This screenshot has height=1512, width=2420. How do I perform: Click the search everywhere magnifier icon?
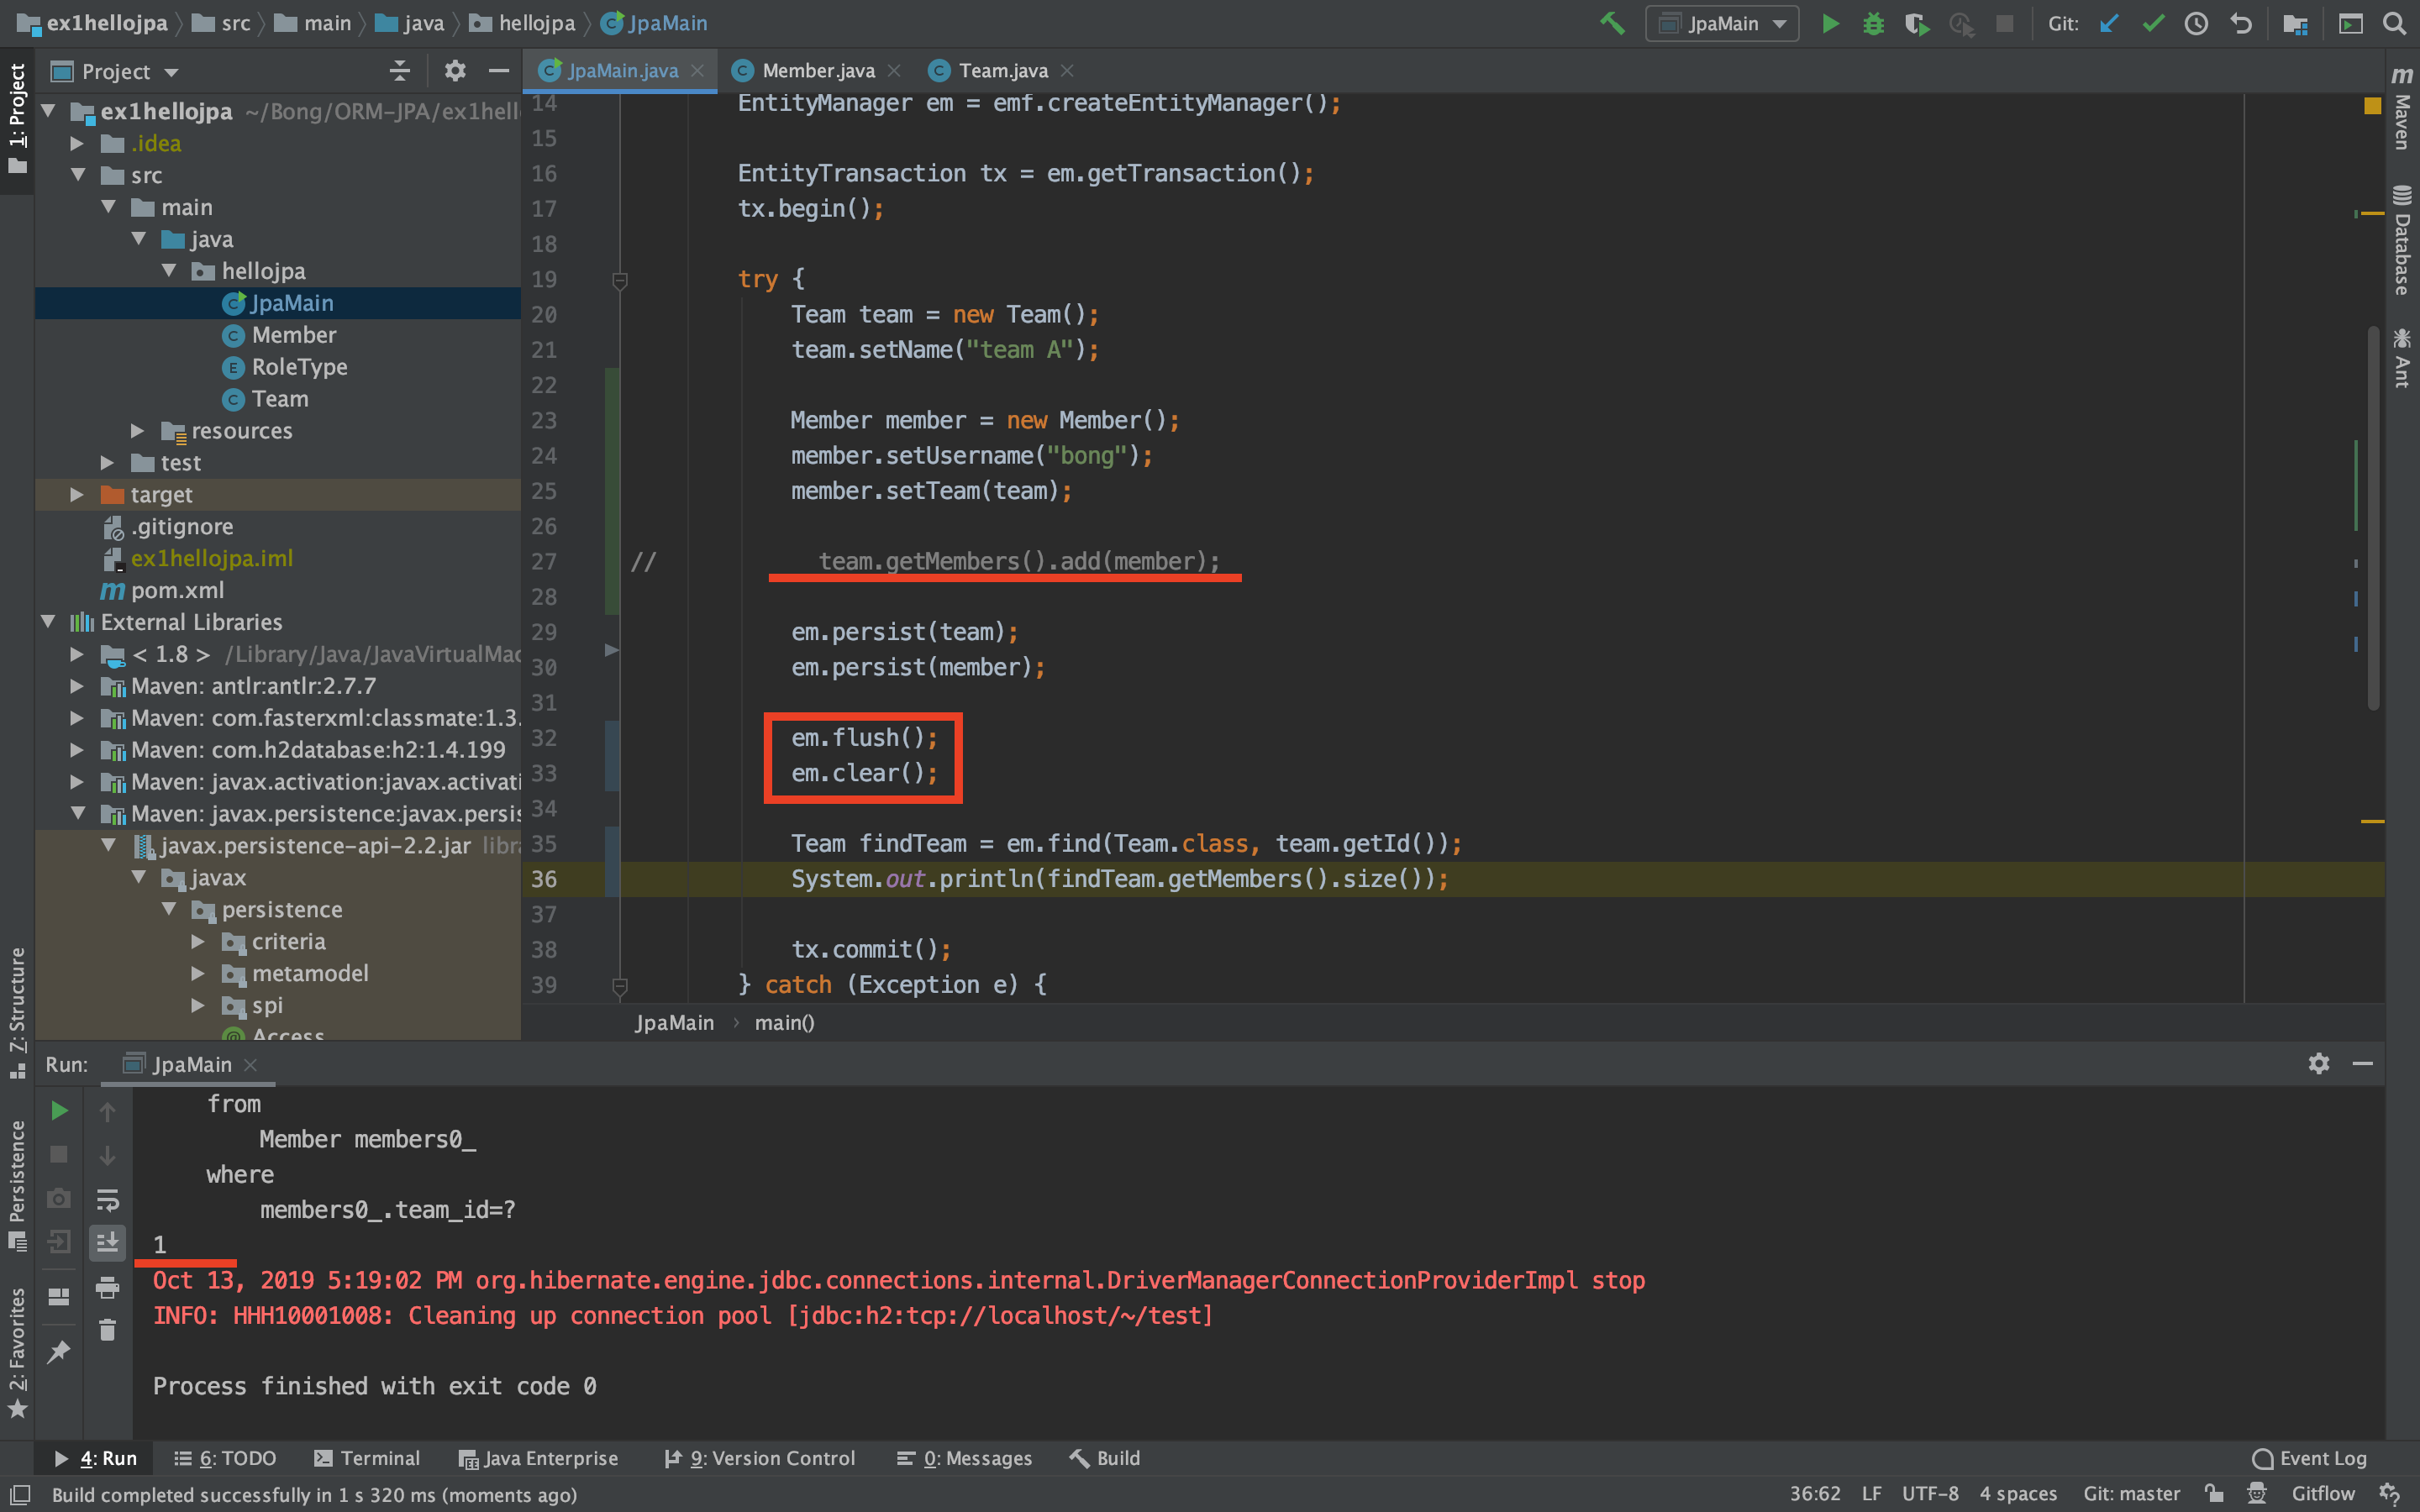tap(2394, 23)
